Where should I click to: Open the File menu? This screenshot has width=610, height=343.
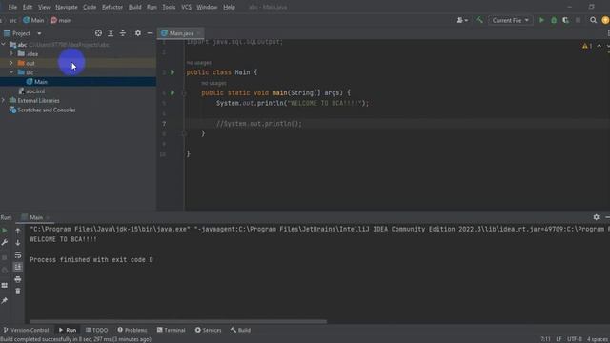[x=12, y=7]
